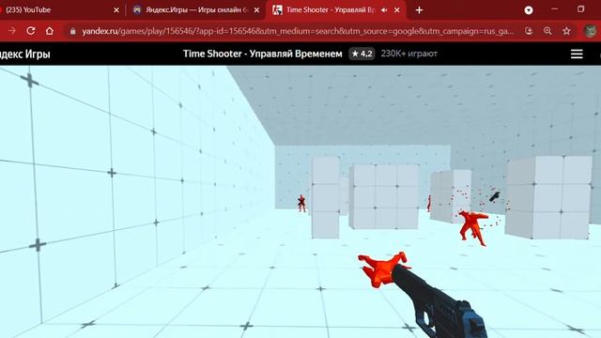View site security lock info

coord(72,31)
